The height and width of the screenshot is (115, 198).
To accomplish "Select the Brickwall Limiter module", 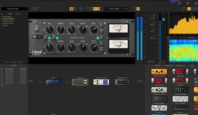I will point(159,90).
